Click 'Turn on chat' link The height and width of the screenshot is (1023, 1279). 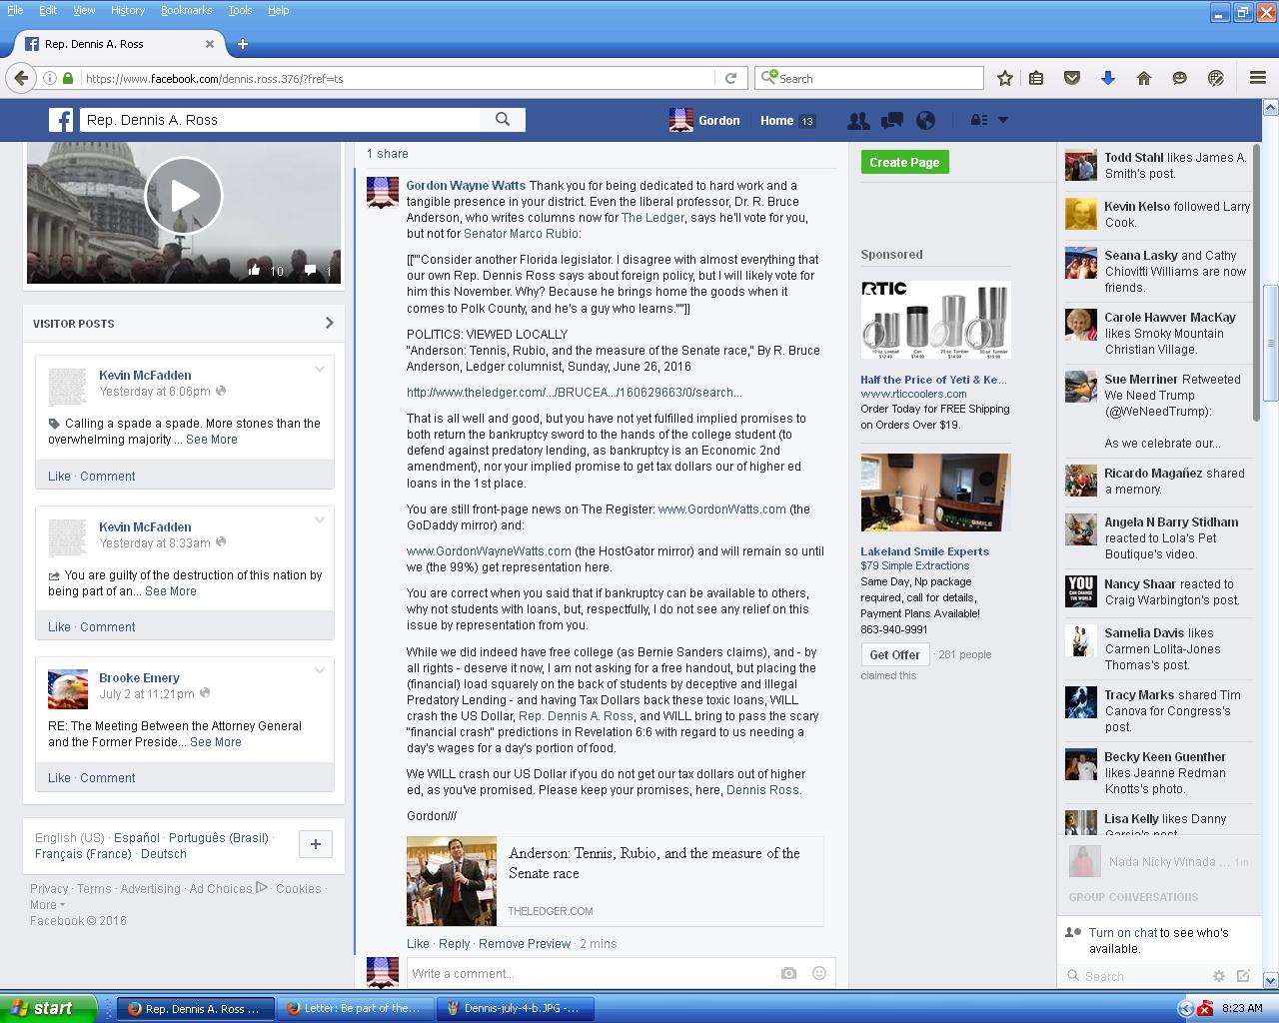tap(1123, 933)
